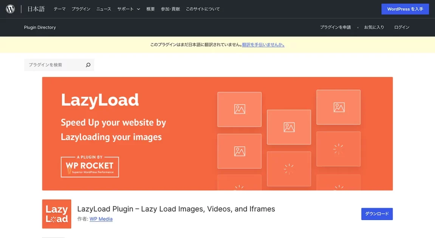This screenshot has width=435, height=238.
Task: Open the WP Media author link
Action: pyautogui.click(x=101, y=219)
